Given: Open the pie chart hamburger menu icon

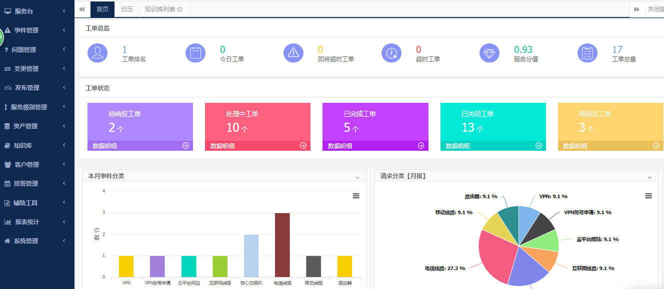Looking at the screenshot, I should click(648, 196).
